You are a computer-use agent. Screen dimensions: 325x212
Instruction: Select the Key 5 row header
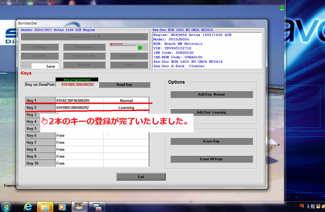pos(33,129)
